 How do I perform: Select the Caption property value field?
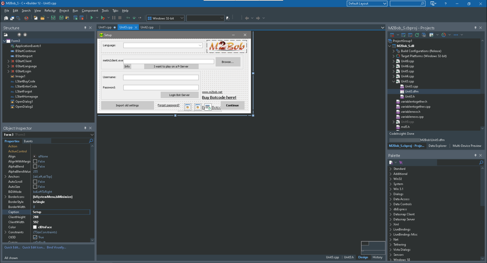click(61, 212)
